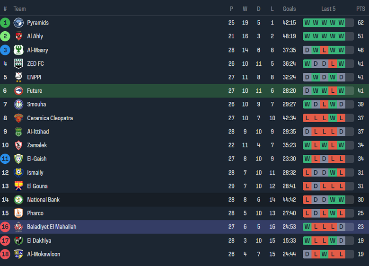Click the ZED FC team badge

point(18,63)
